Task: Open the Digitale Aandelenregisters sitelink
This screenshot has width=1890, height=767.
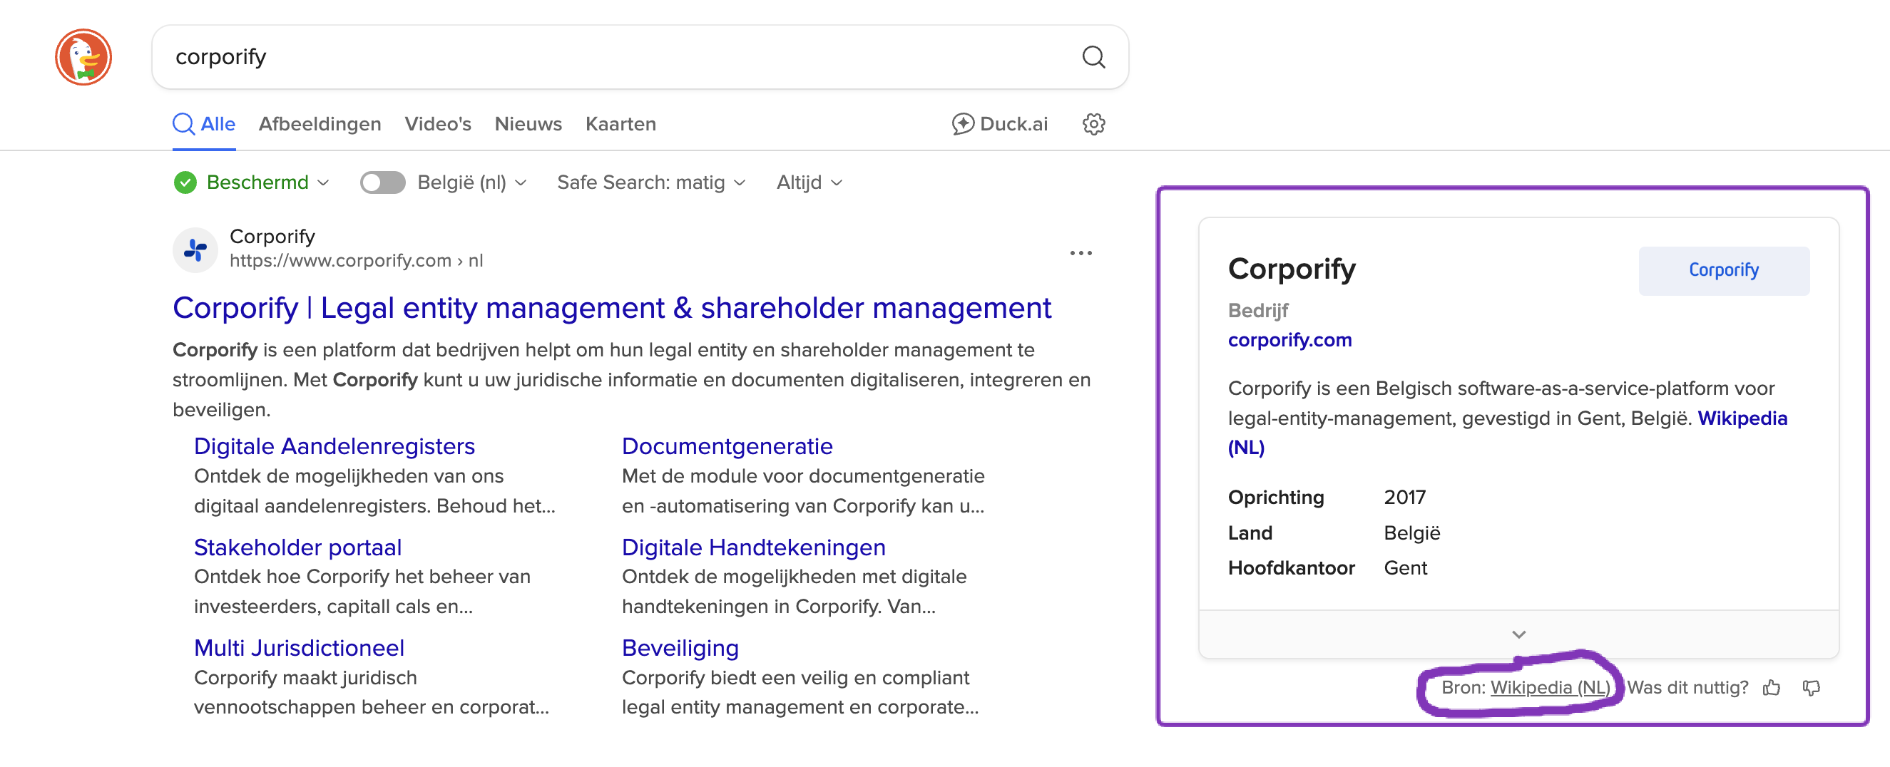Action: [x=334, y=446]
